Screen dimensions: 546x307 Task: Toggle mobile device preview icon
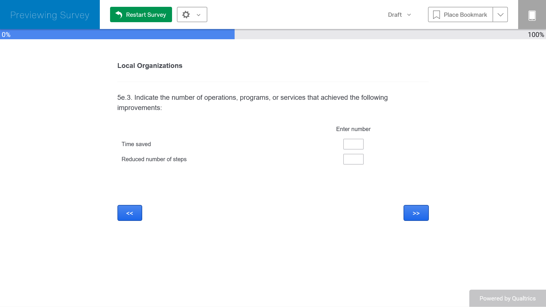tap(532, 15)
